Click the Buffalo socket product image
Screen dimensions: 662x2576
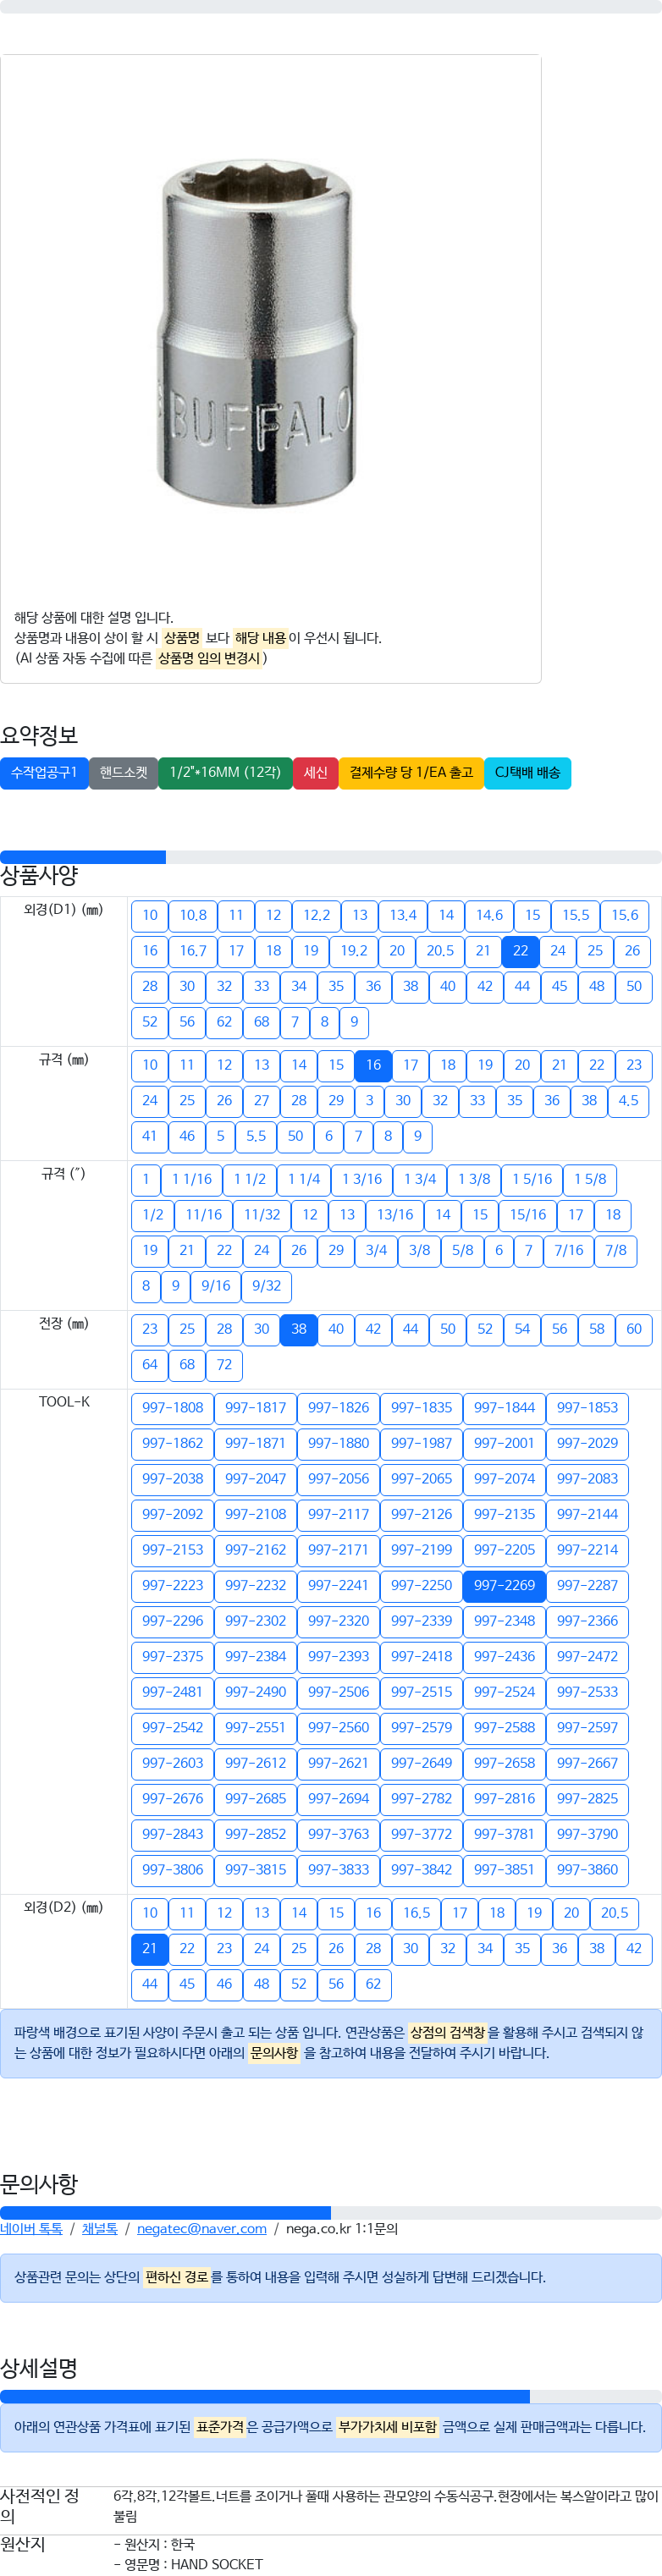(257, 331)
